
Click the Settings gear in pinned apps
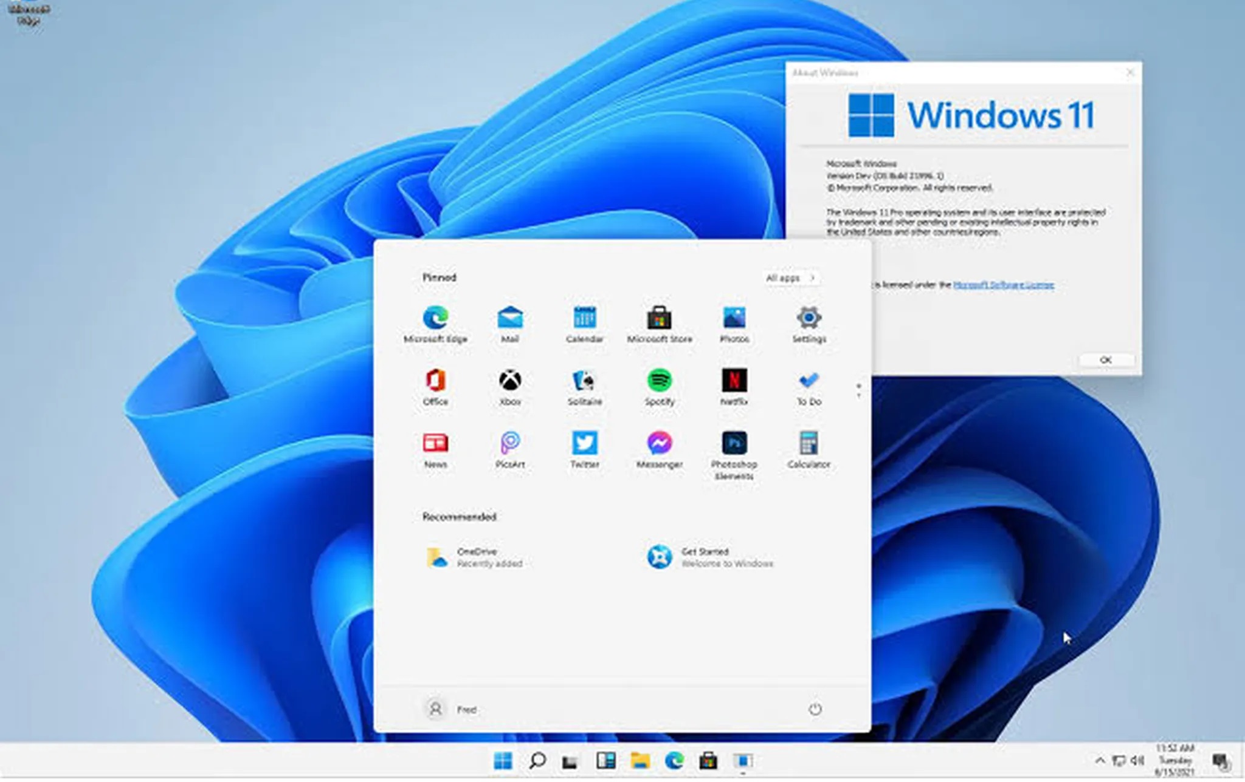[808, 318]
